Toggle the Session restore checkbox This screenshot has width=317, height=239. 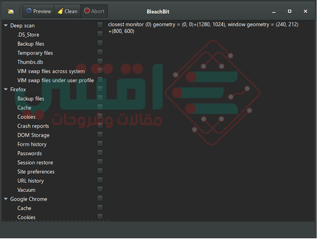tap(100, 161)
